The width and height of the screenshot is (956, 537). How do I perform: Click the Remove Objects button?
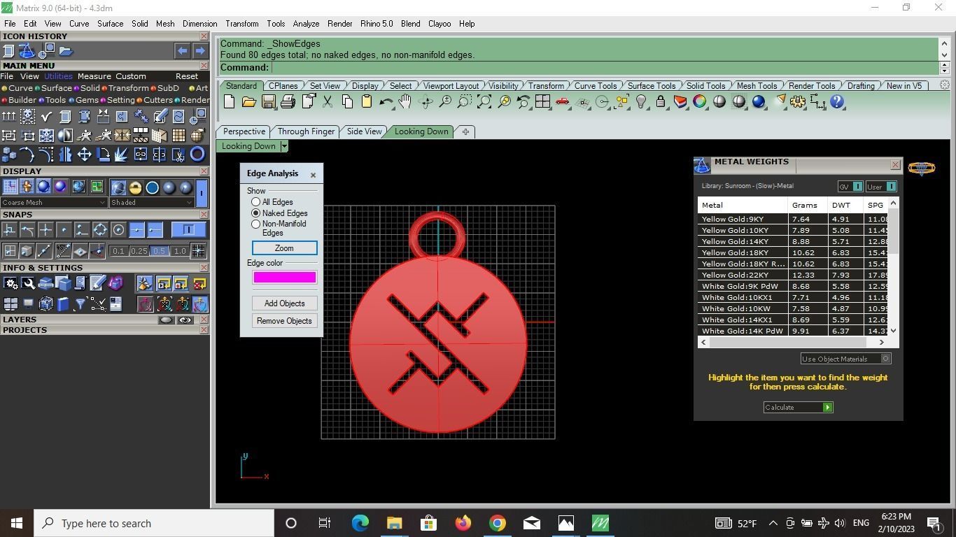pos(284,321)
